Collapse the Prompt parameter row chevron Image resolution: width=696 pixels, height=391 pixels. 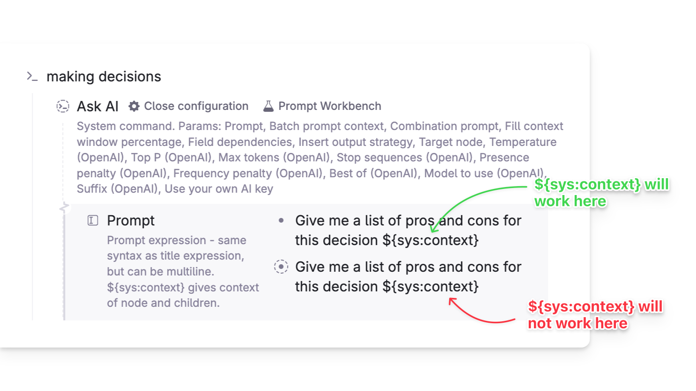[65, 206]
